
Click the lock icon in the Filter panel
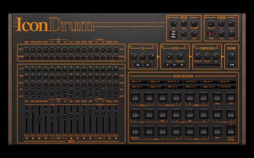click(162, 47)
